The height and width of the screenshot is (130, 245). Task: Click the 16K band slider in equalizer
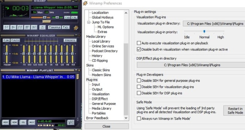point(72,54)
